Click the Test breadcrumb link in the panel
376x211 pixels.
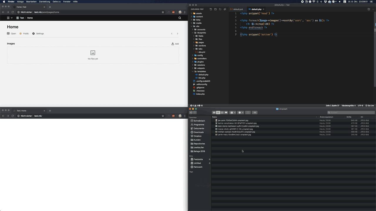[x=20, y=18]
